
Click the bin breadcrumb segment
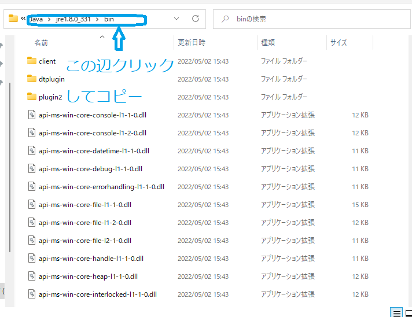click(x=109, y=19)
